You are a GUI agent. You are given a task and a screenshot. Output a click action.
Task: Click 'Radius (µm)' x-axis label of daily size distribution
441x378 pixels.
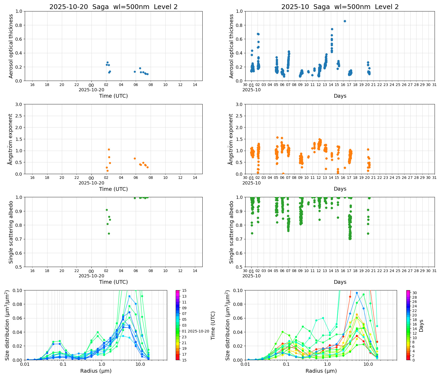[x=96, y=371]
